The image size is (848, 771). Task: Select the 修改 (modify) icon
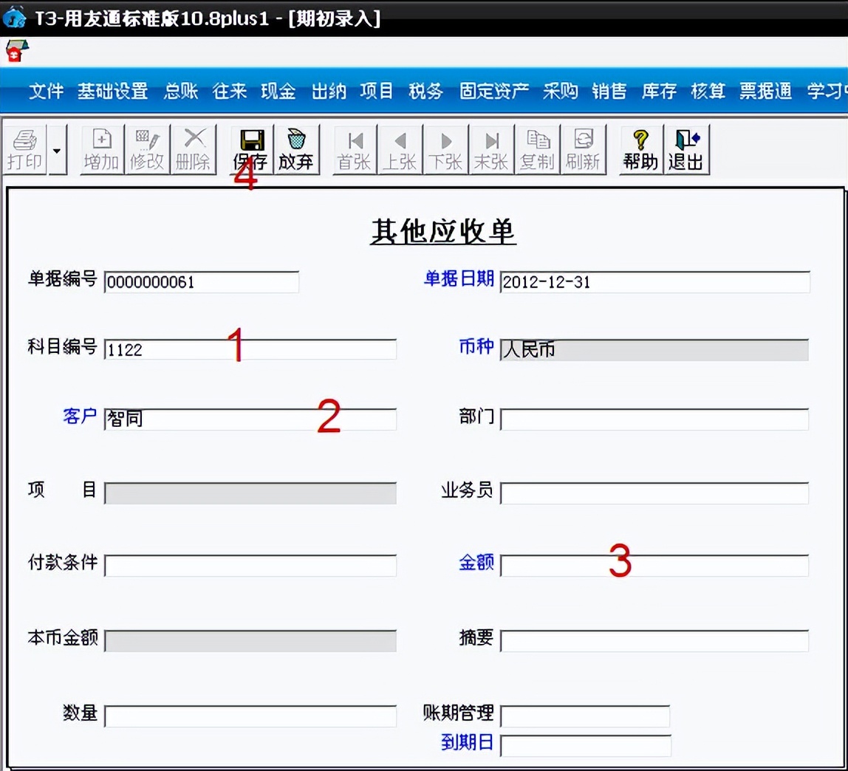point(147,148)
